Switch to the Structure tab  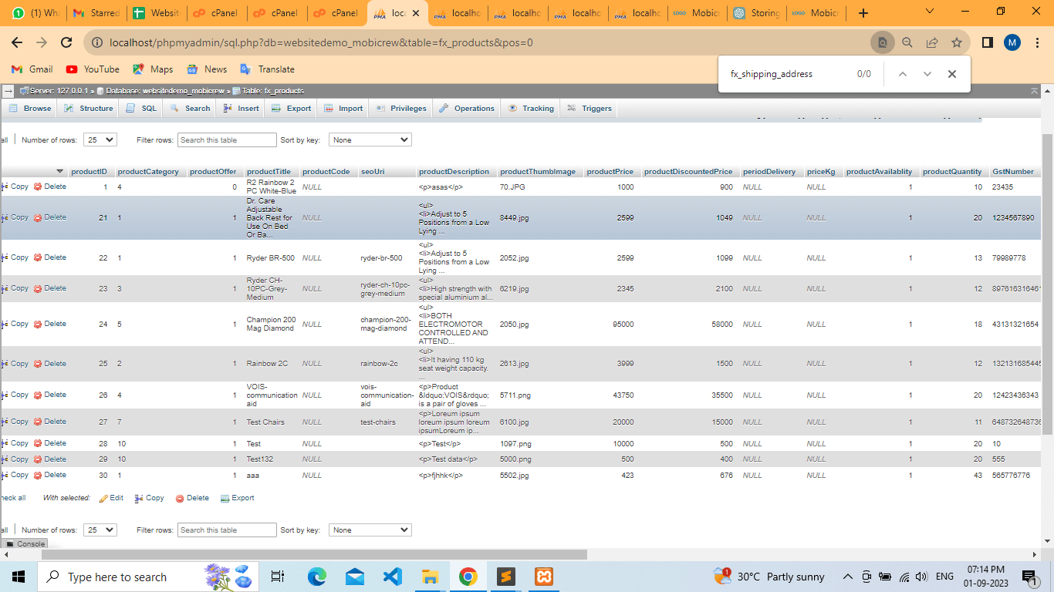[x=89, y=109]
